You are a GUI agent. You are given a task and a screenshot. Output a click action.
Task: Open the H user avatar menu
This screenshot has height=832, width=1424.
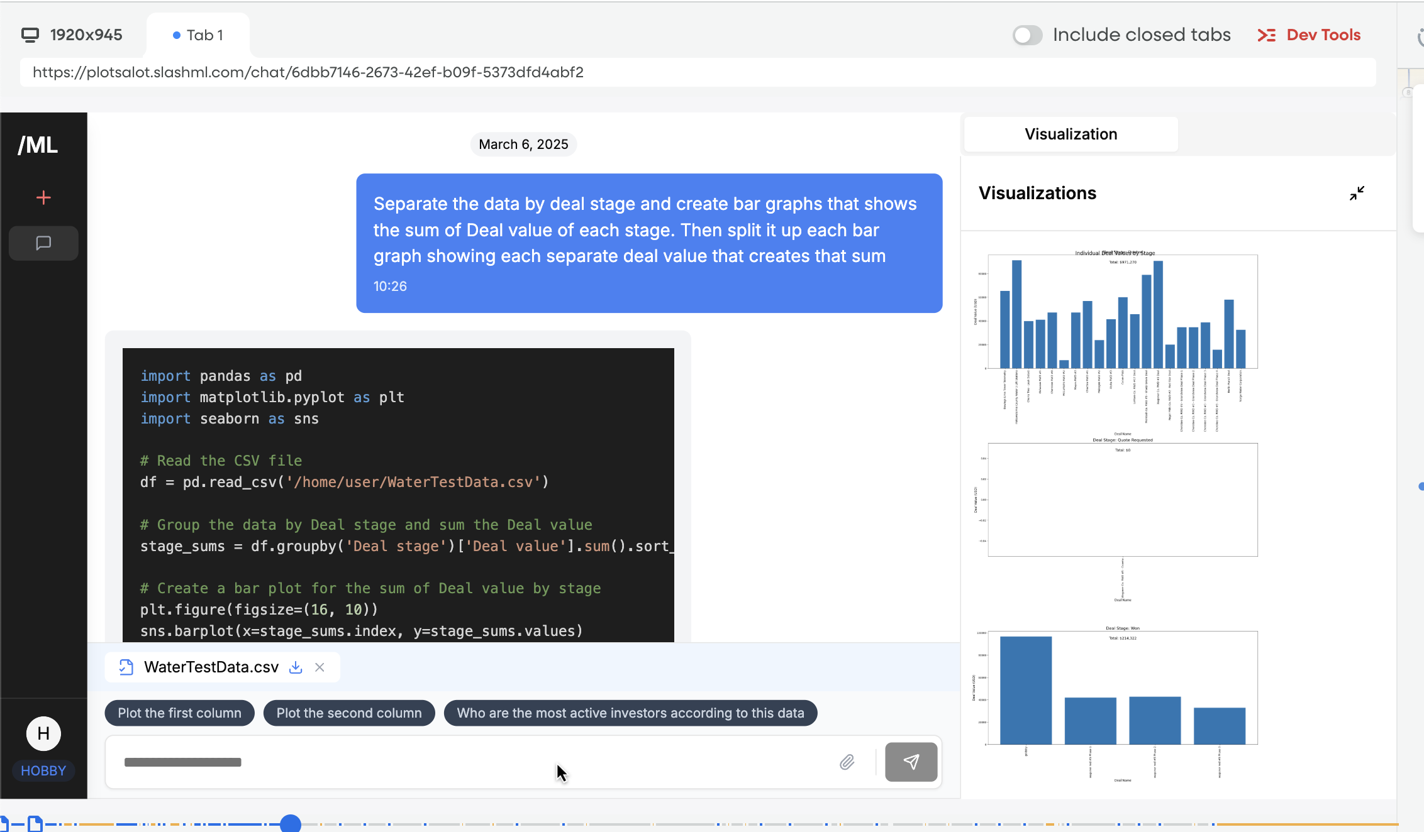click(x=43, y=733)
